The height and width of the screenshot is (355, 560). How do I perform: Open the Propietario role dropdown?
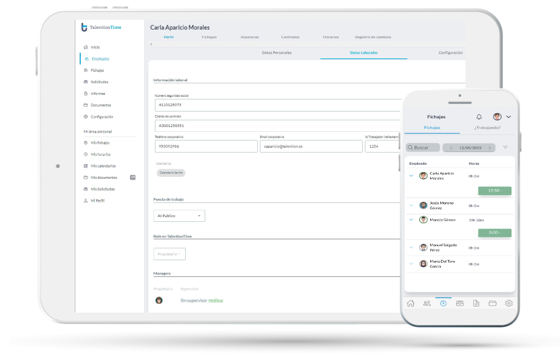coord(169,254)
